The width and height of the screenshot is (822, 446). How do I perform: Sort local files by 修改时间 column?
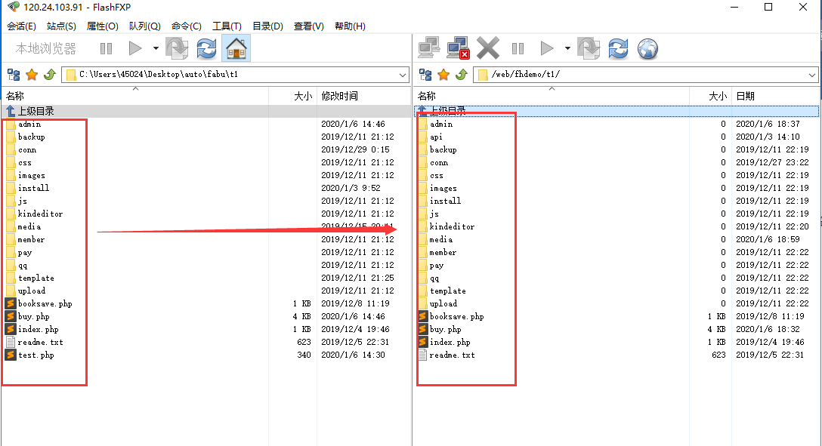(x=340, y=96)
